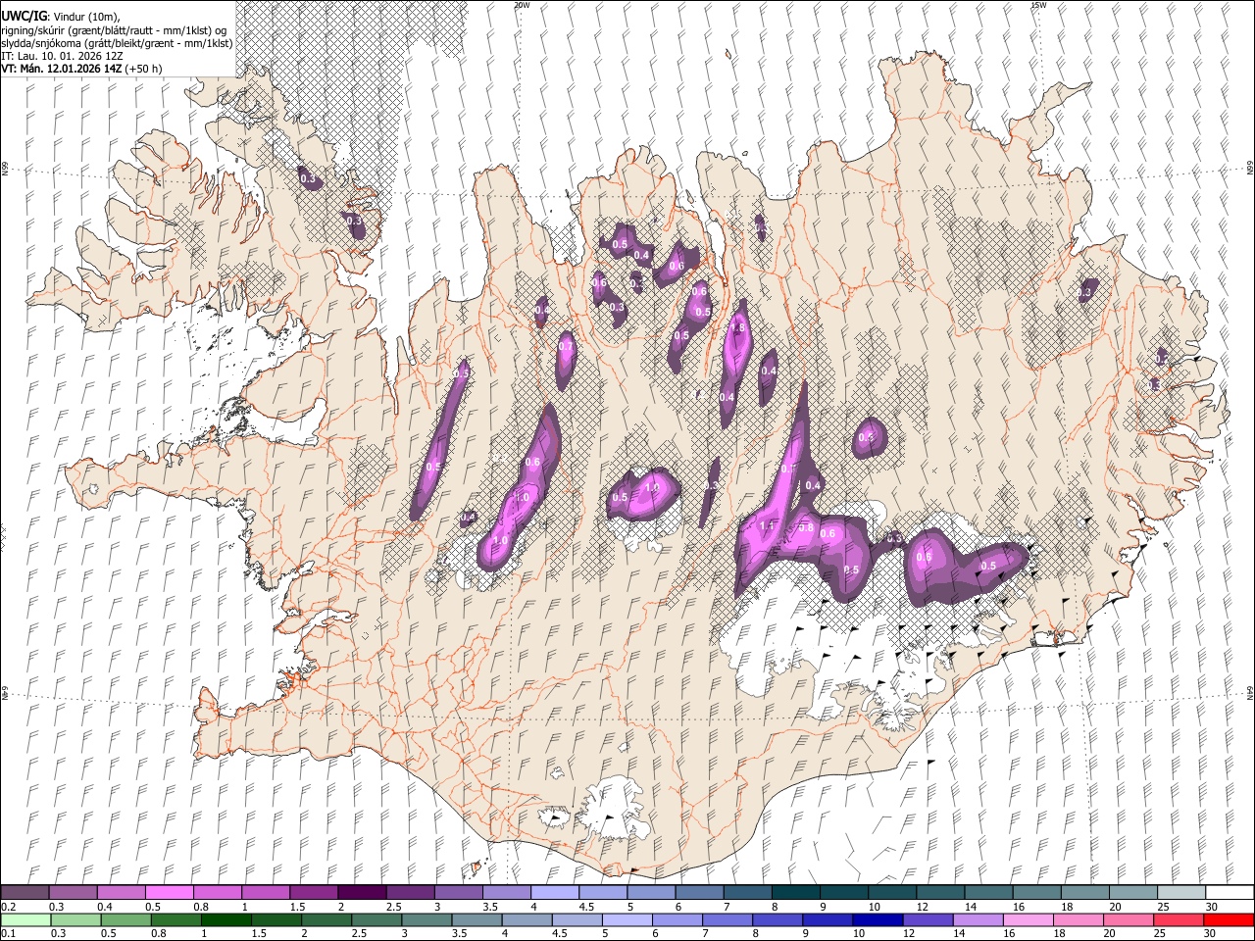The height and width of the screenshot is (941, 1255).
Task: Click the dark teal swatch labeled 8, upper row
Action: [x=796, y=893]
